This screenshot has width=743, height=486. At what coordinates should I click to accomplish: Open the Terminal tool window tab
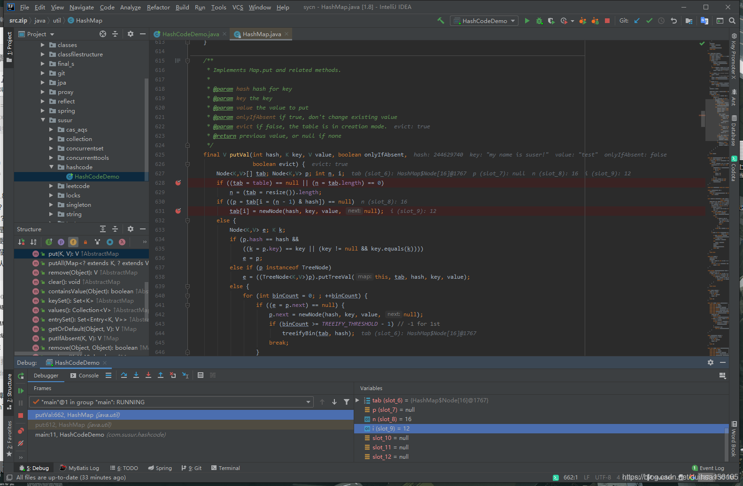pos(225,468)
